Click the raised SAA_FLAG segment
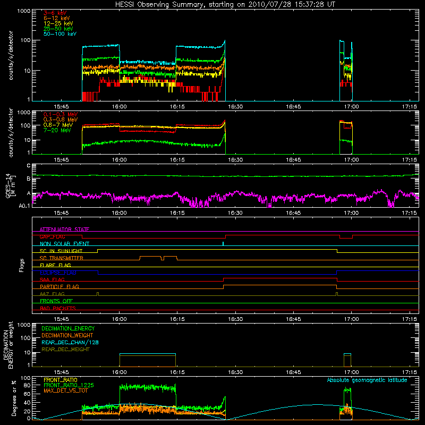This screenshot has height=425, width=425. pyautogui.click(x=280, y=278)
